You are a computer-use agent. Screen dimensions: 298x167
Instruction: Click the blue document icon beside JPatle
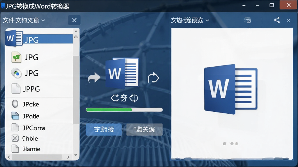15,116
